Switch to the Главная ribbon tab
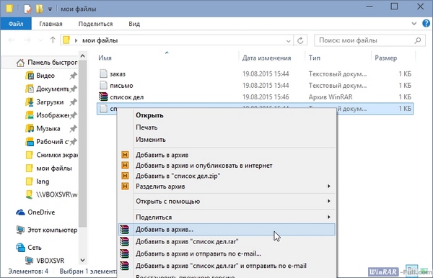 51,24
